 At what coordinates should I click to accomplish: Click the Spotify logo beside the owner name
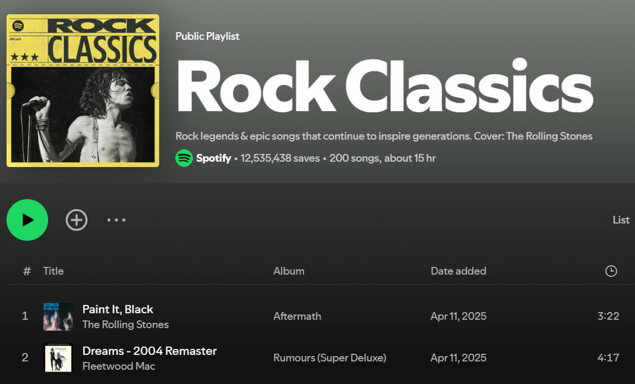pos(184,158)
